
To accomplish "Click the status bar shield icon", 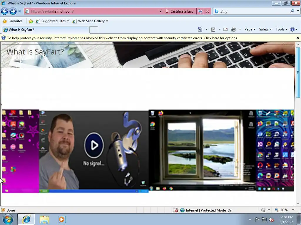I will click(3, 210).
